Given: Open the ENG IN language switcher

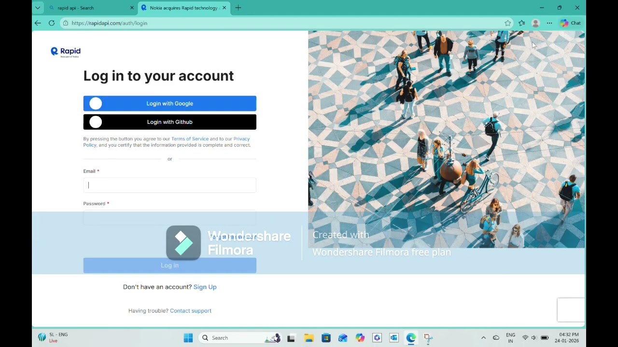Looking at the screenshot, I should [510, 338].
